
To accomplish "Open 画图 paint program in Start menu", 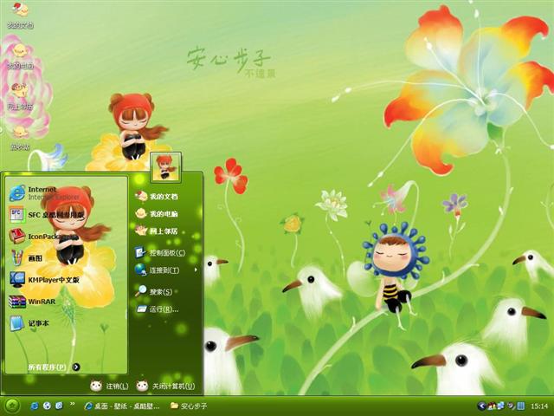I will [25, 258].
